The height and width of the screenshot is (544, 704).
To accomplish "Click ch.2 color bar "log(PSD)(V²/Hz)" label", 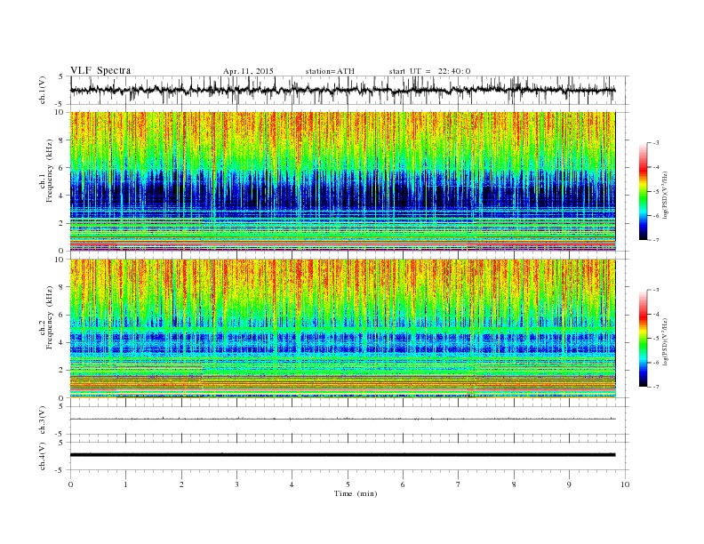I will pyautogui.click(x=665, y=341).
